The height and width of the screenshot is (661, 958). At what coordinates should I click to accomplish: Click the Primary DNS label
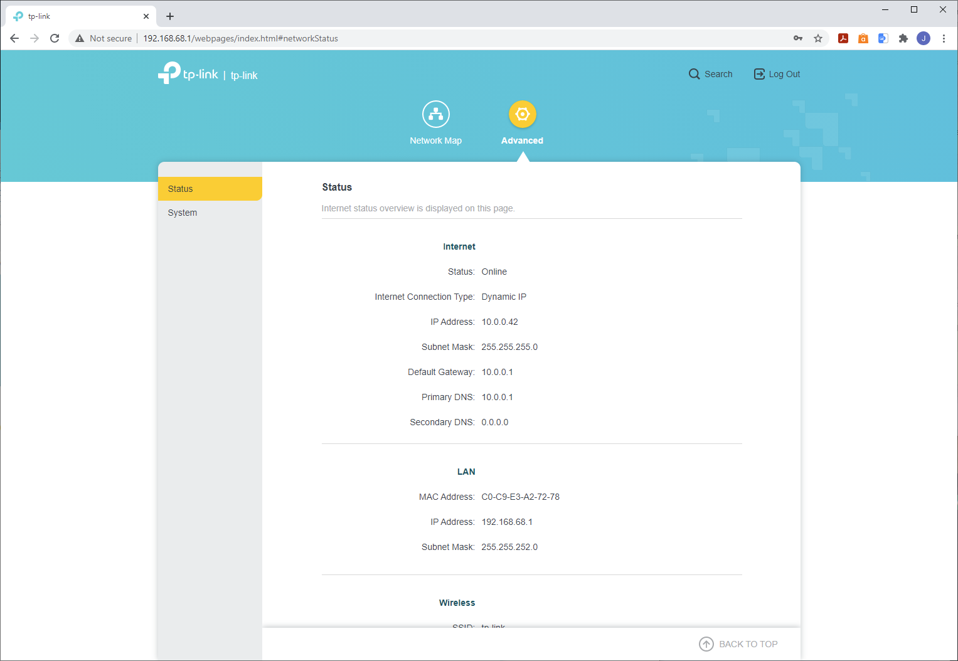(x=448, y=397)
